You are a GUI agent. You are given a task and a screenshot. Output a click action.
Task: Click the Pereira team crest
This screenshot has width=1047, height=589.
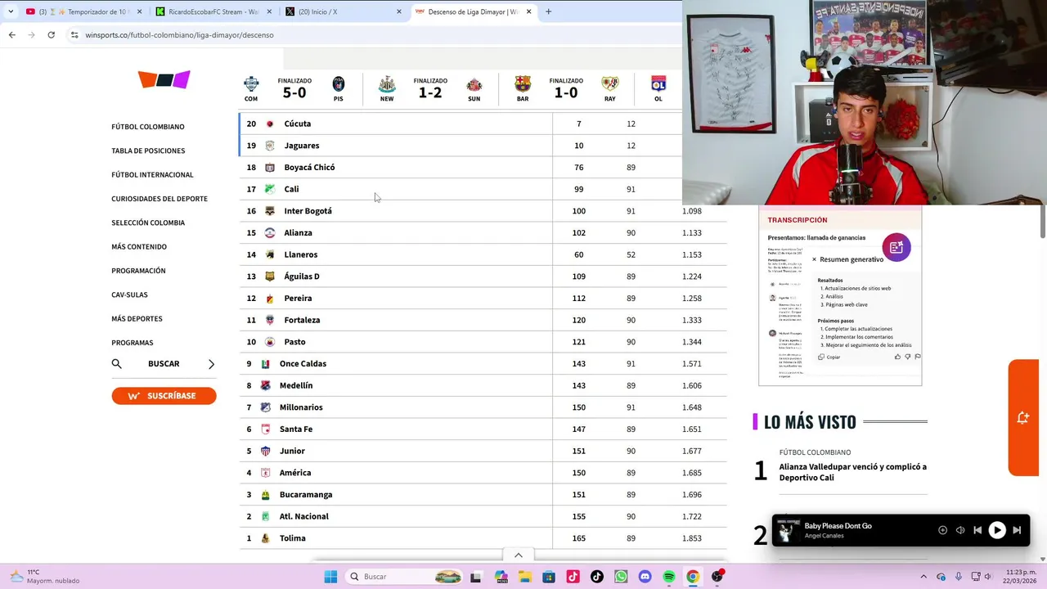point(270,299)
